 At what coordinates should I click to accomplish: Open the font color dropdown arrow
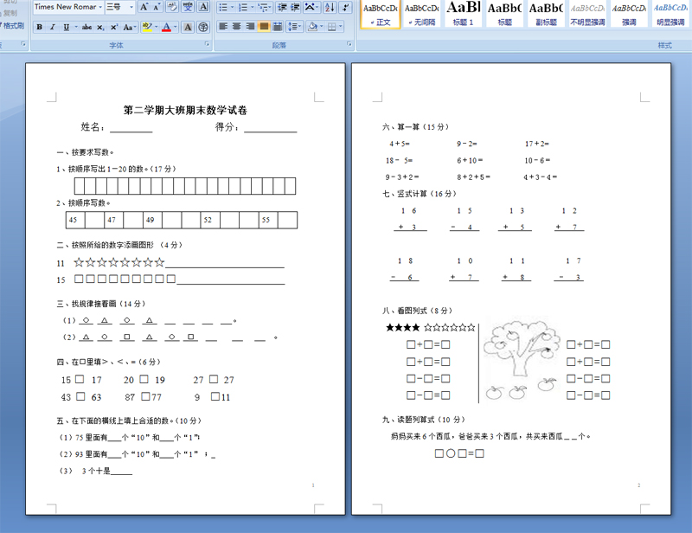tap(176, 27)
